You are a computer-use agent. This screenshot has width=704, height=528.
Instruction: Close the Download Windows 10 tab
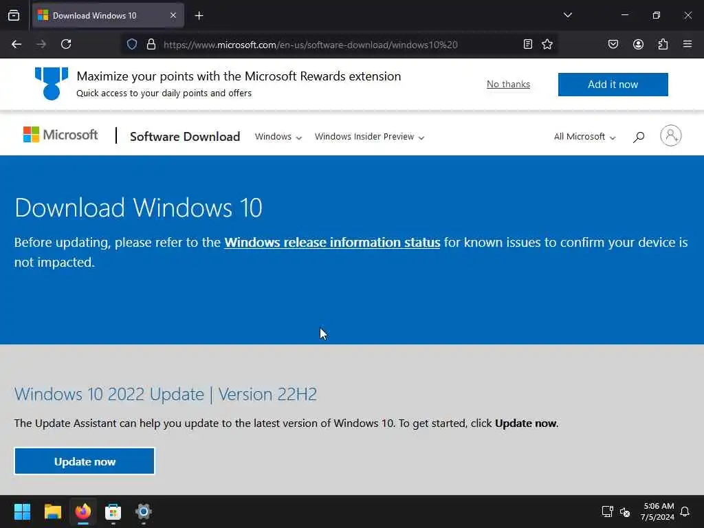coord(173,15)
